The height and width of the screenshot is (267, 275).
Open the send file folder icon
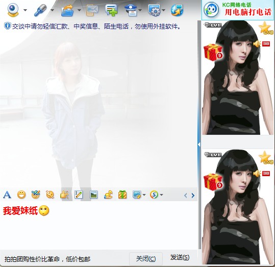pyautogui.click(x=67, y=11)
